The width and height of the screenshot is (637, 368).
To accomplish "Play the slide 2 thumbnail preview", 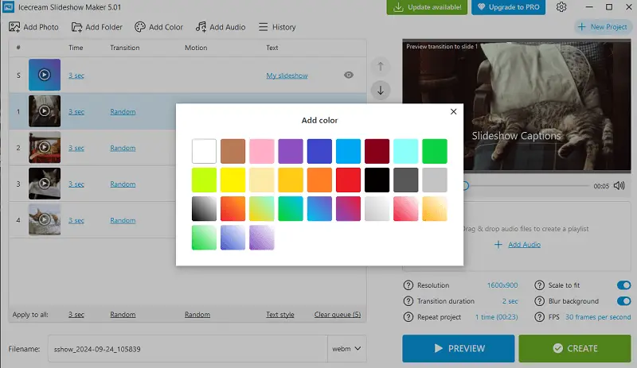I will pyautogui.click(x=45, y=147).
